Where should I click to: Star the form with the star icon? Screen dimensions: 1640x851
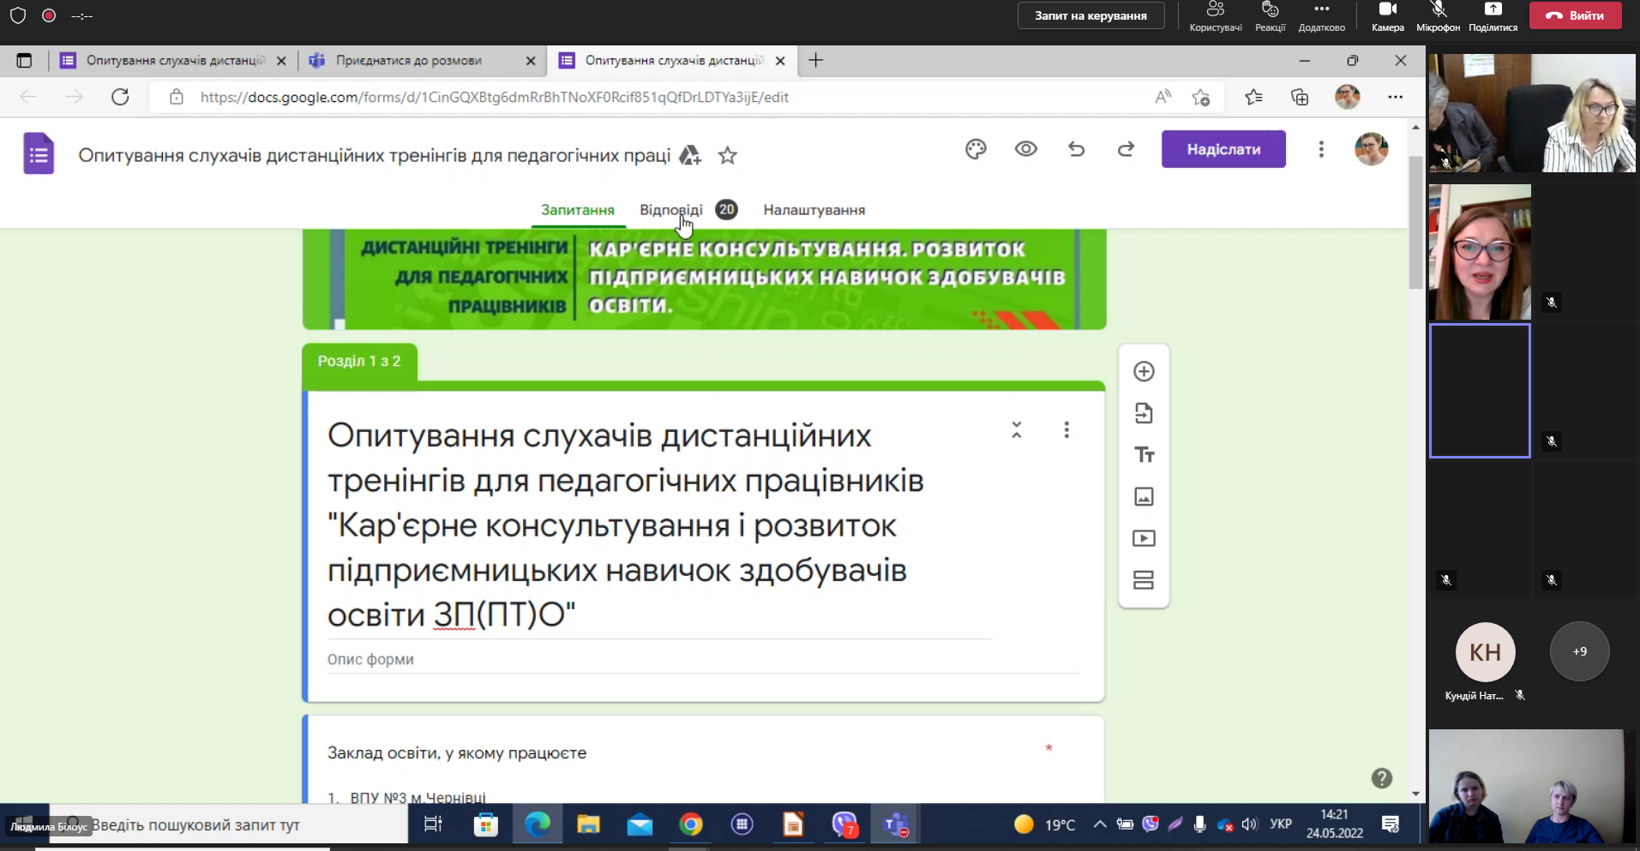coord(728,155)
